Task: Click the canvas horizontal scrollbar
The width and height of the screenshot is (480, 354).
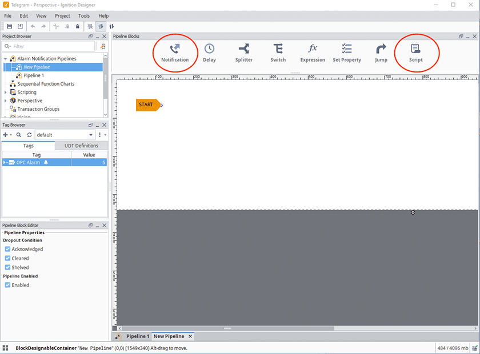Action: (x=228, y=328)
